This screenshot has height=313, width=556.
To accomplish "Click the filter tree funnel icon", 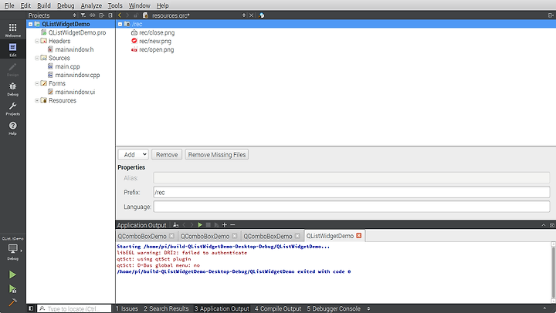I will (83, 15).
